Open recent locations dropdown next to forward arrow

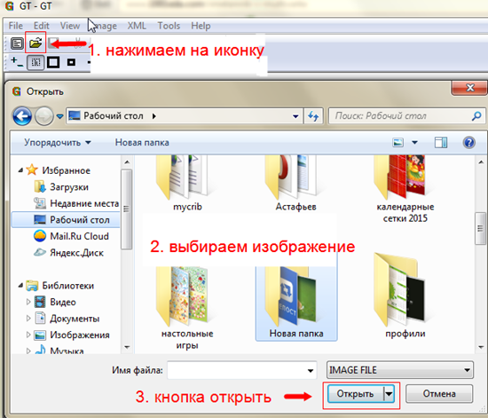[59, 116]
